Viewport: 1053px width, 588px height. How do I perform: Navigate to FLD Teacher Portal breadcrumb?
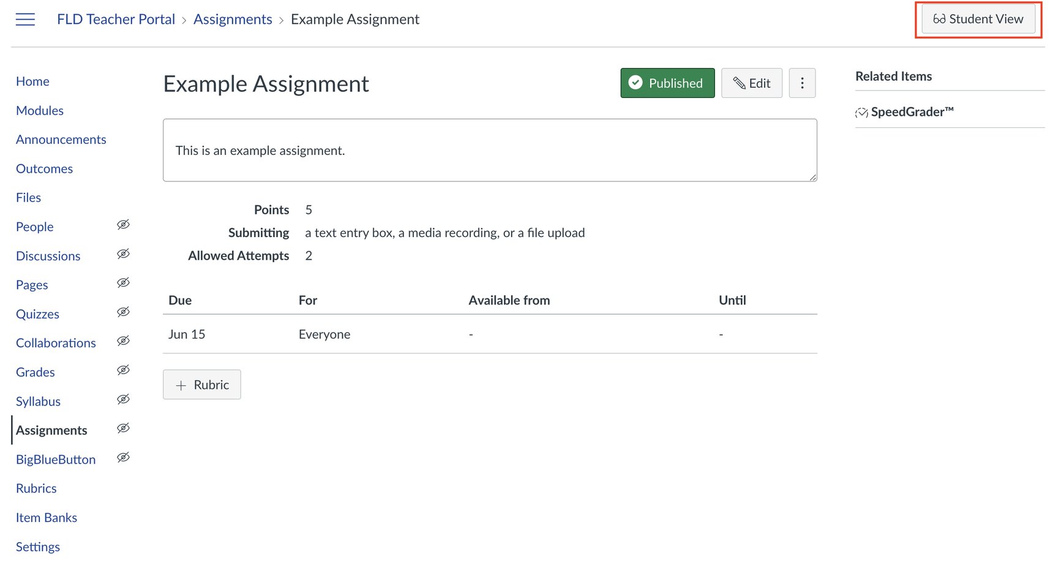coord(116,19)
